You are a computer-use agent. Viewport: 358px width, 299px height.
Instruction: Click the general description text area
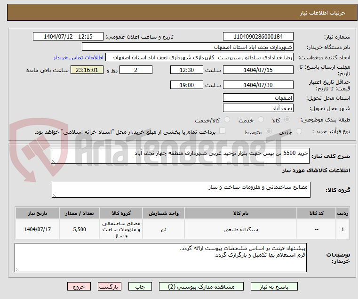point(180,156)
